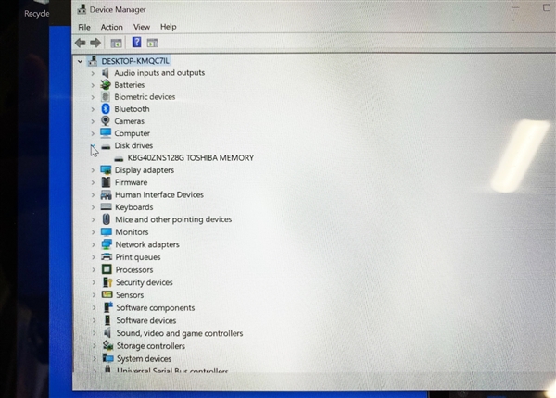Click the Forward arrow toolbar icon

(95, 43)
